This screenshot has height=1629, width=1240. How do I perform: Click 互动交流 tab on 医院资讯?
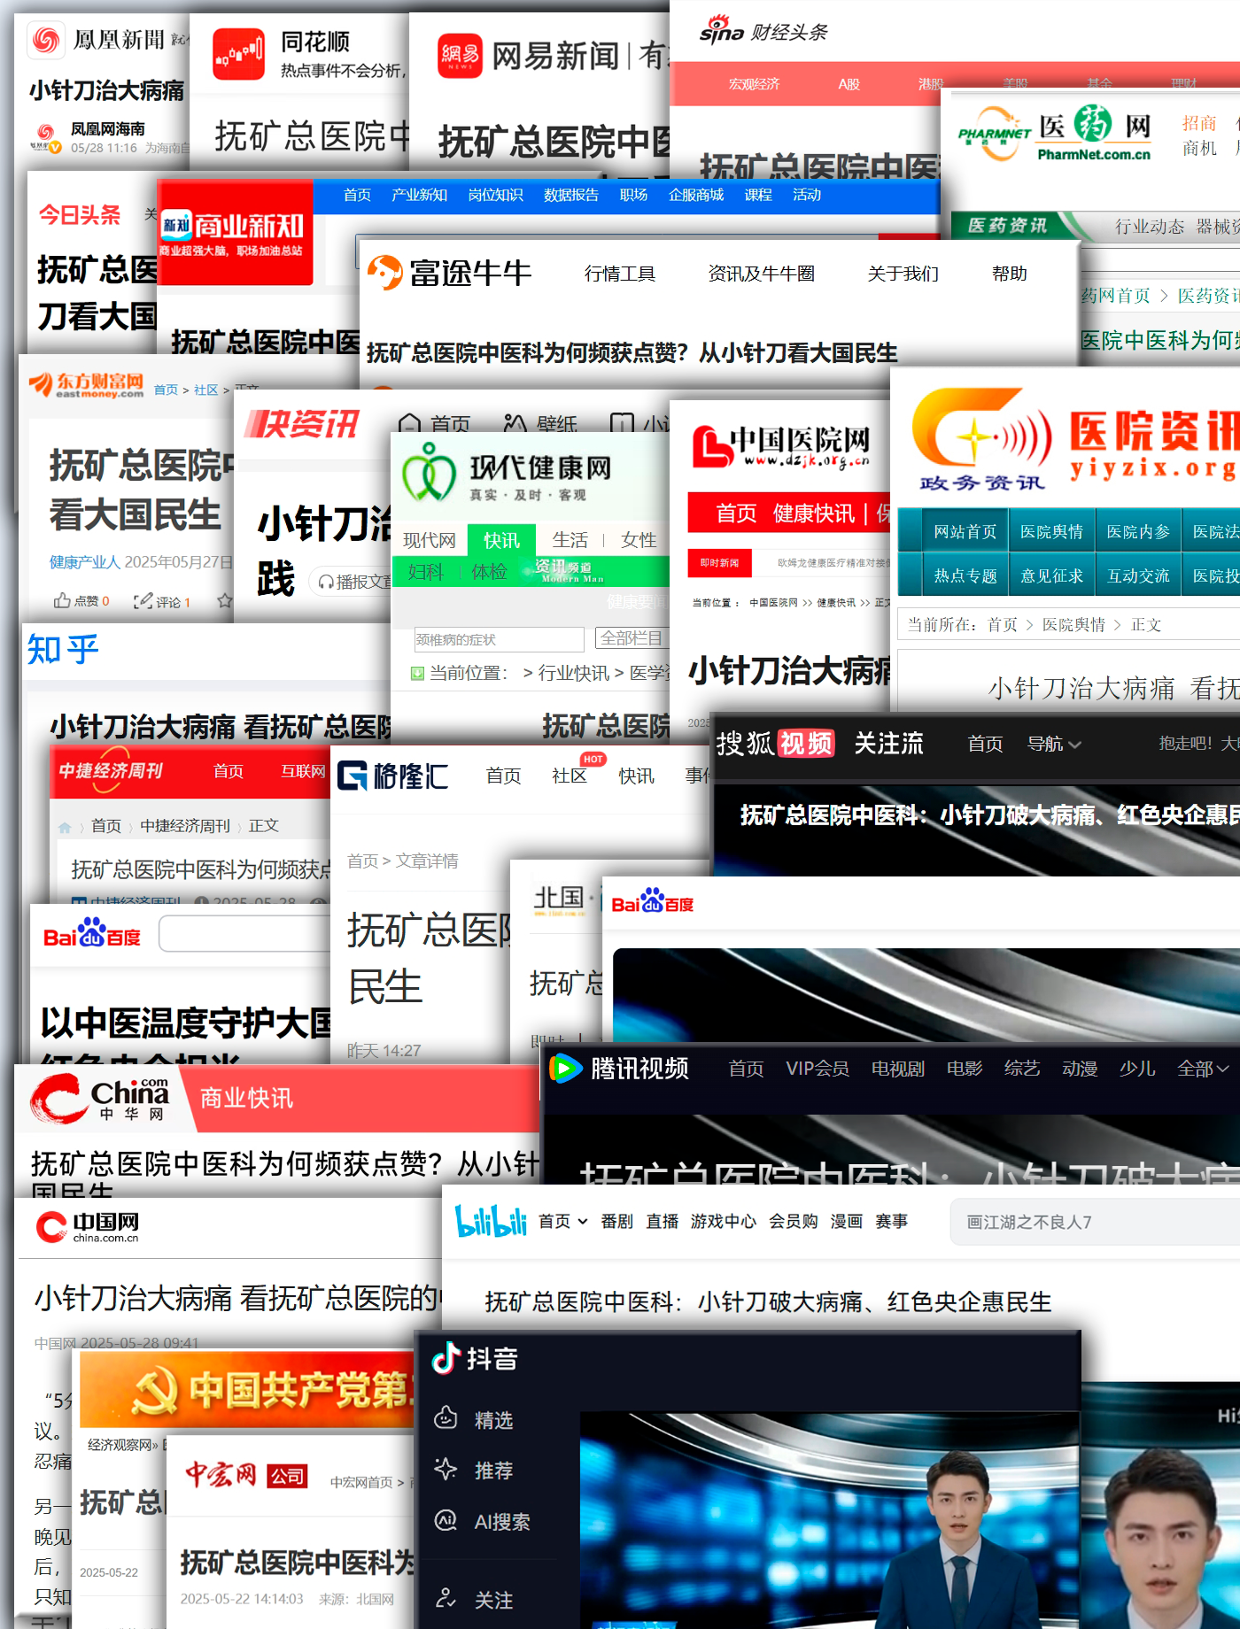click(x=1138, y=575)
